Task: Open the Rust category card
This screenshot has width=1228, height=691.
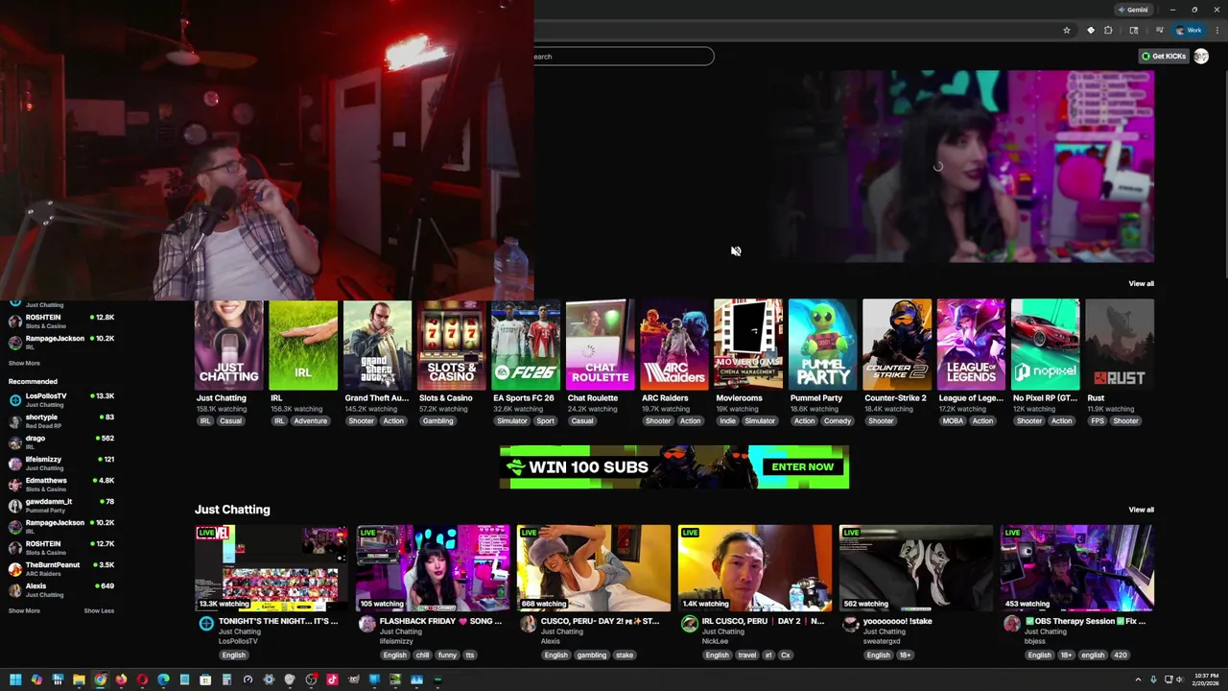Action: click(x=1120, y=345)
